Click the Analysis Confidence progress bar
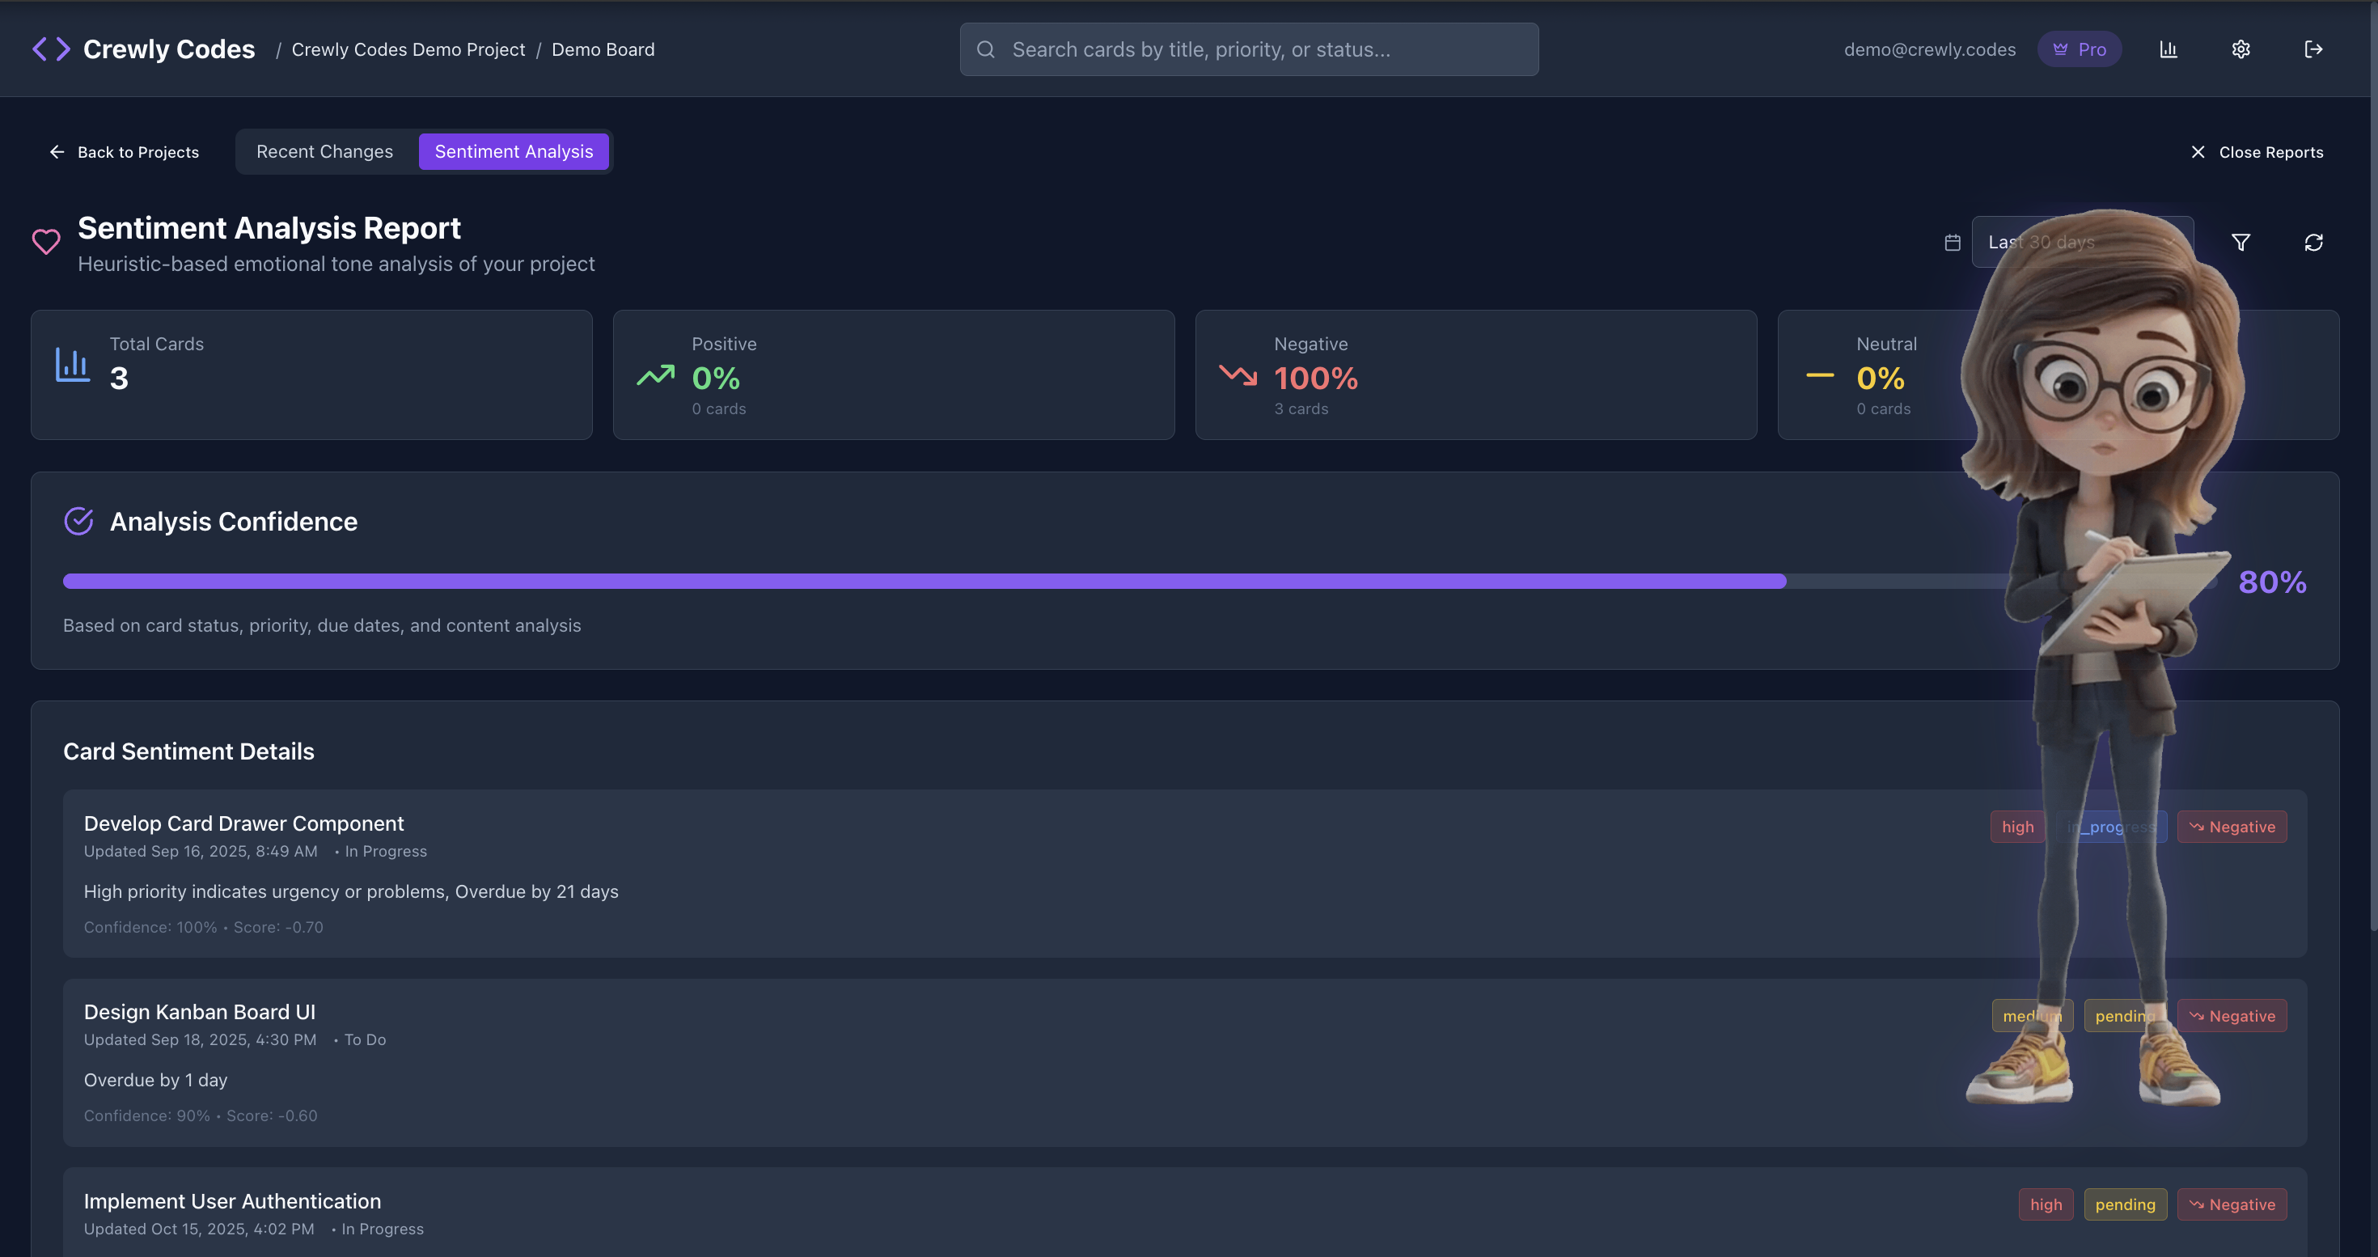Screen dimensions: 2378x1257 tap(923, 581)
